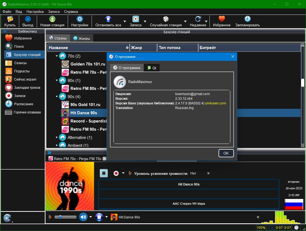Expand the Alternative (1) group
Image resolution: width=306 pixels, height=231 pixels.
(x=56, y=137)
